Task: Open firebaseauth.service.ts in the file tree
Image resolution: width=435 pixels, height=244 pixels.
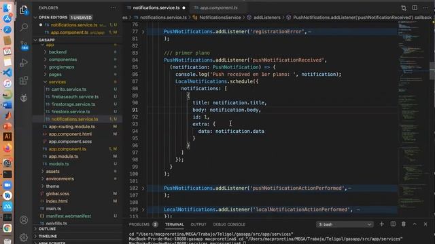Action: [x=75, y=97]
